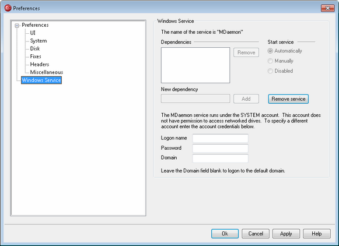Image resolution: width=339 pixels, height=246 pixels.
Task: Focus the Logon name input field
Action: pos(221,138)
